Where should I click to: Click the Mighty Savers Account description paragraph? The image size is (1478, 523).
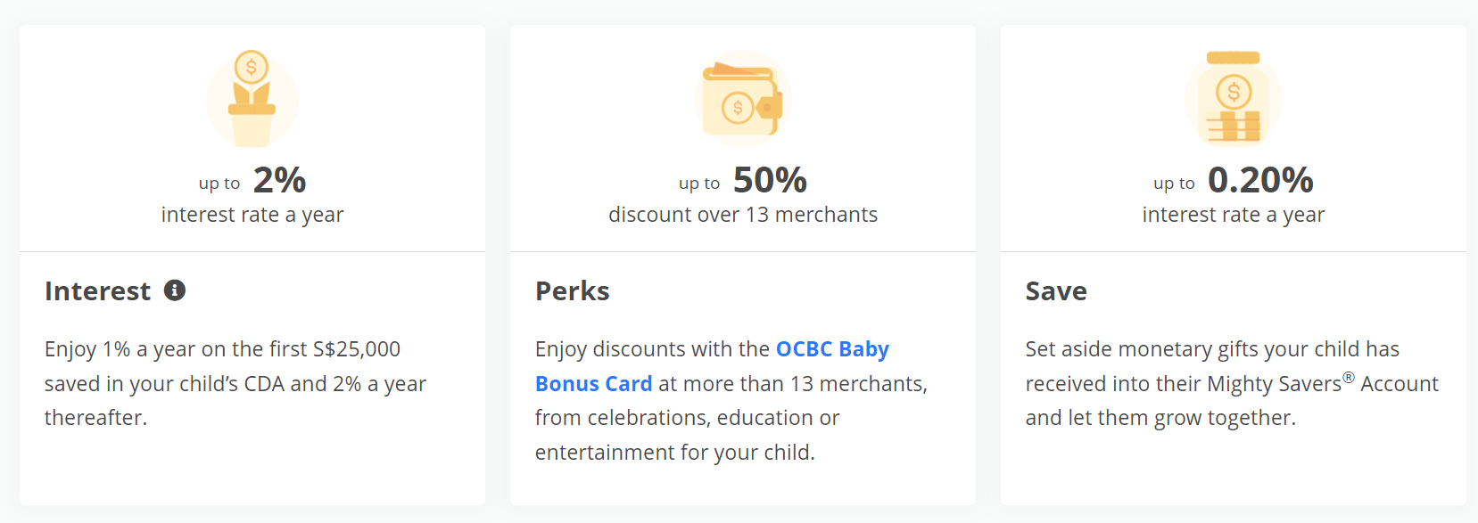1232,383
